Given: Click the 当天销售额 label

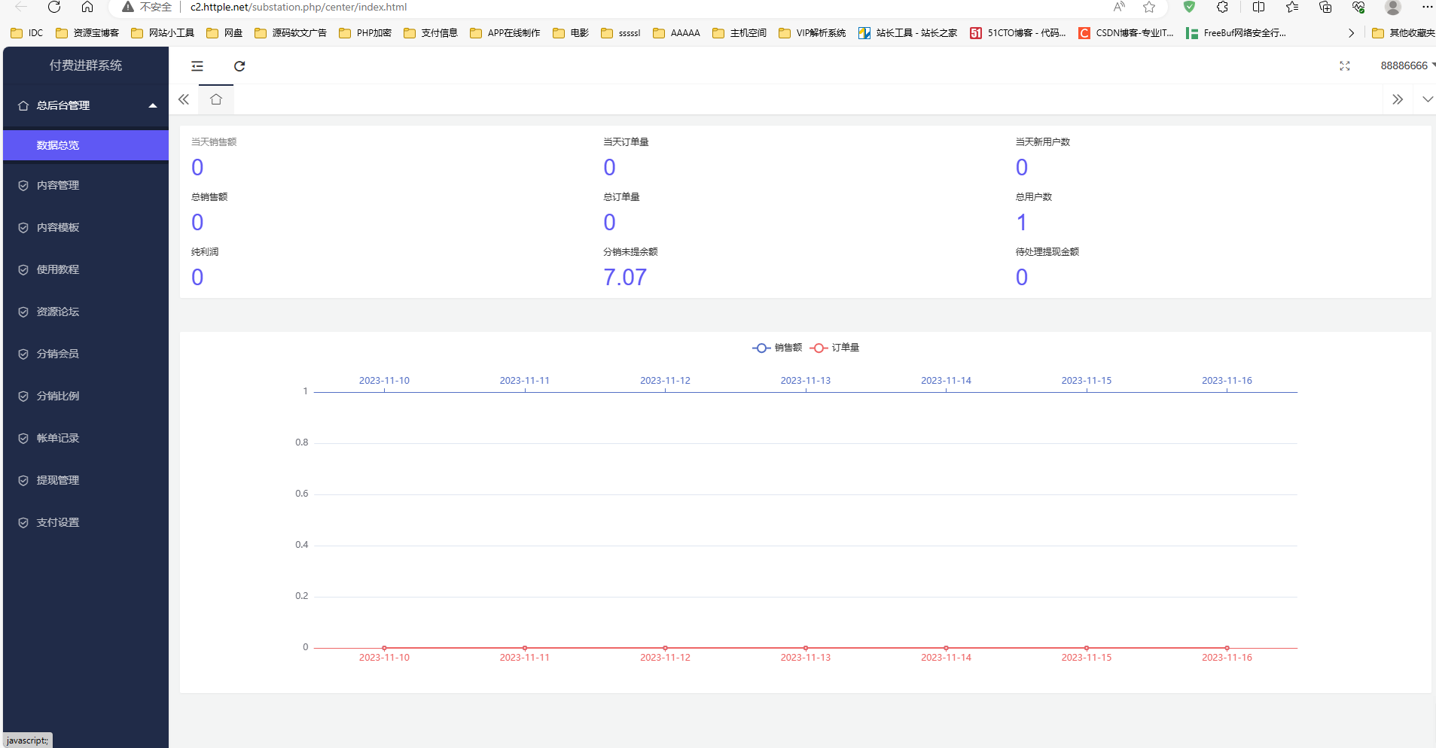Looking at the screenshot, I should click(214, 141).
